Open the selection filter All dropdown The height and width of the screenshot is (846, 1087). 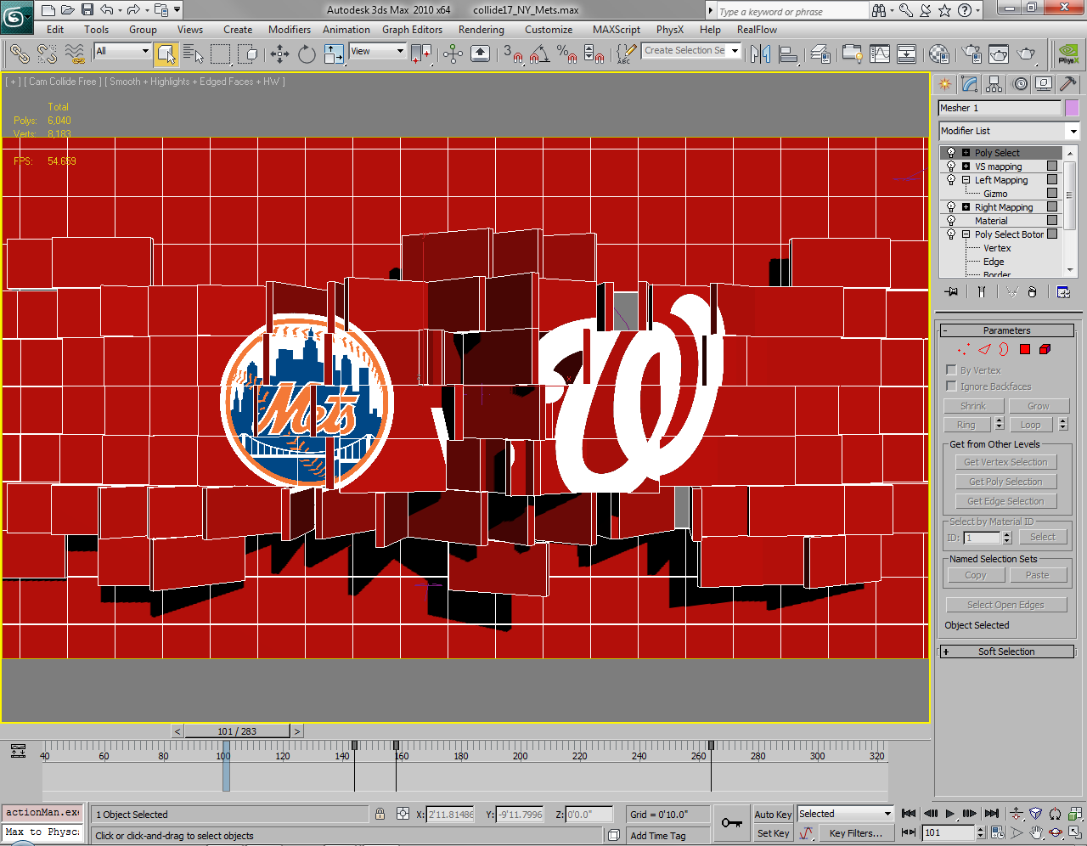click(122, 51)
